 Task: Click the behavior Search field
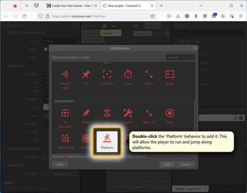181,57
